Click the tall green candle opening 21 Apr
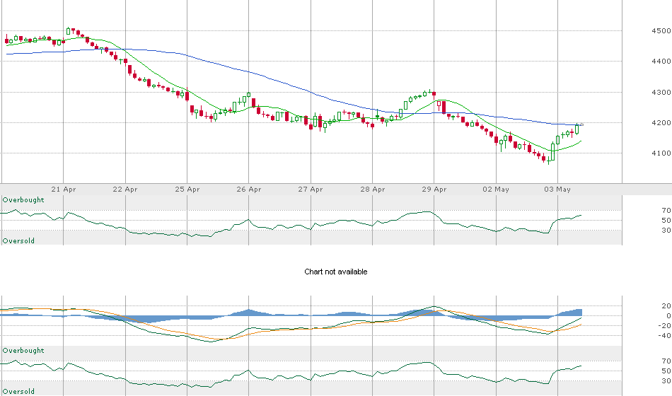The height and width of the screenshot is (396, 672). click(x=68, y=31)
